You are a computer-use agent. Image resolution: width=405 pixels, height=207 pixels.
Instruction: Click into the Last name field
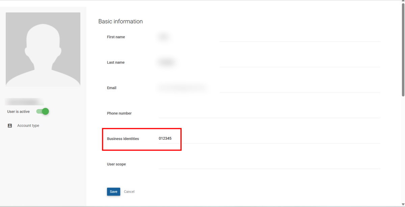pos(269,63)
